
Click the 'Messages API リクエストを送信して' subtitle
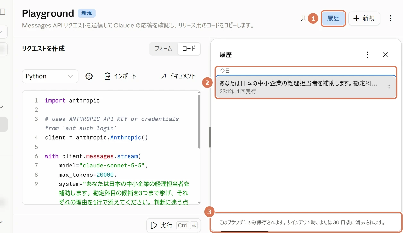point(138,26)
